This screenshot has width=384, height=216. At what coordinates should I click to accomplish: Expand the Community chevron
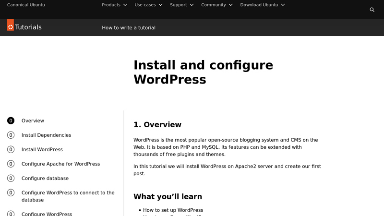[x=231, y=5]
